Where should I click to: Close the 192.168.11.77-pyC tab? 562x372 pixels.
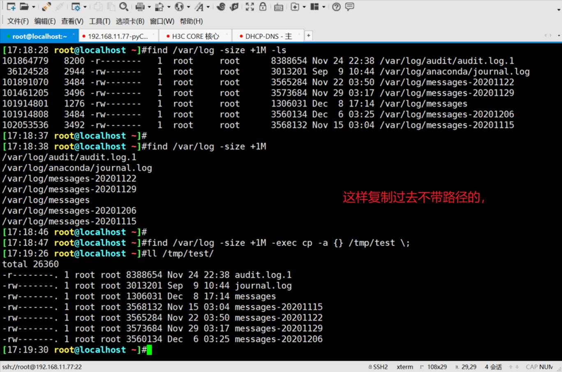coord(154,34)
